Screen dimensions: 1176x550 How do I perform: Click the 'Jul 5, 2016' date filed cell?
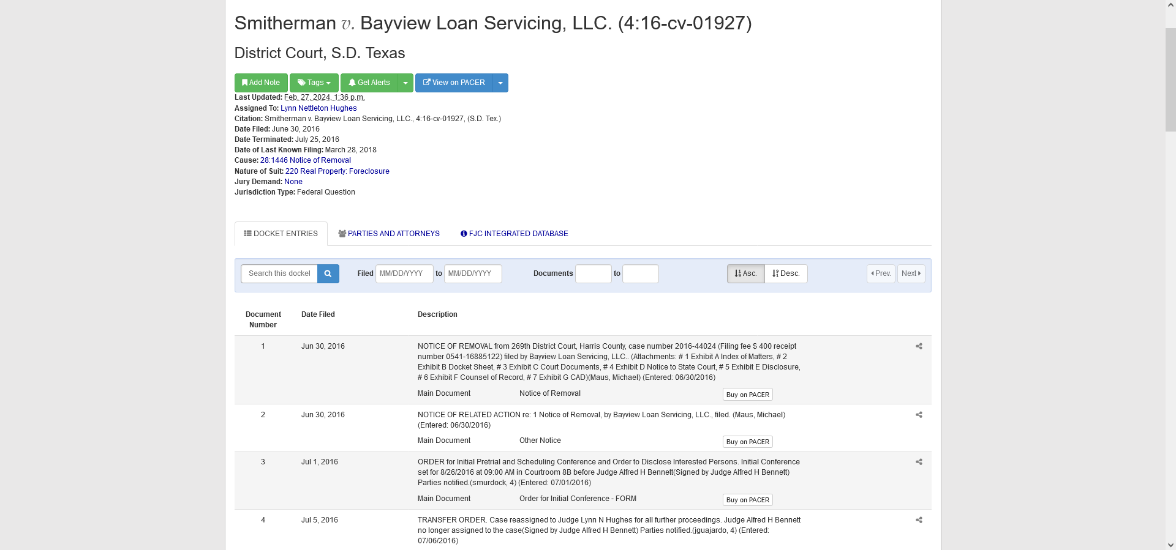tap(320, 520)
